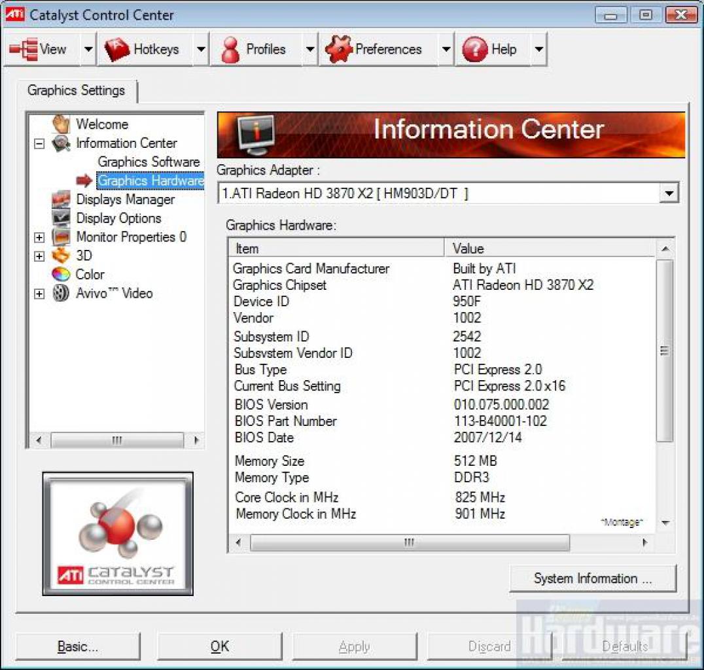Click the View toolbar tree icon
This screenshot has width=704, height=670.
(24, 49)
